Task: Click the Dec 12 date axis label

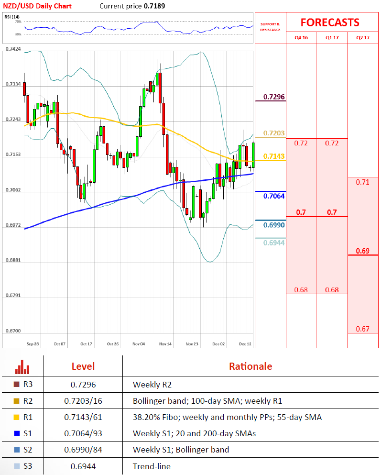Action: click(245, 344)
